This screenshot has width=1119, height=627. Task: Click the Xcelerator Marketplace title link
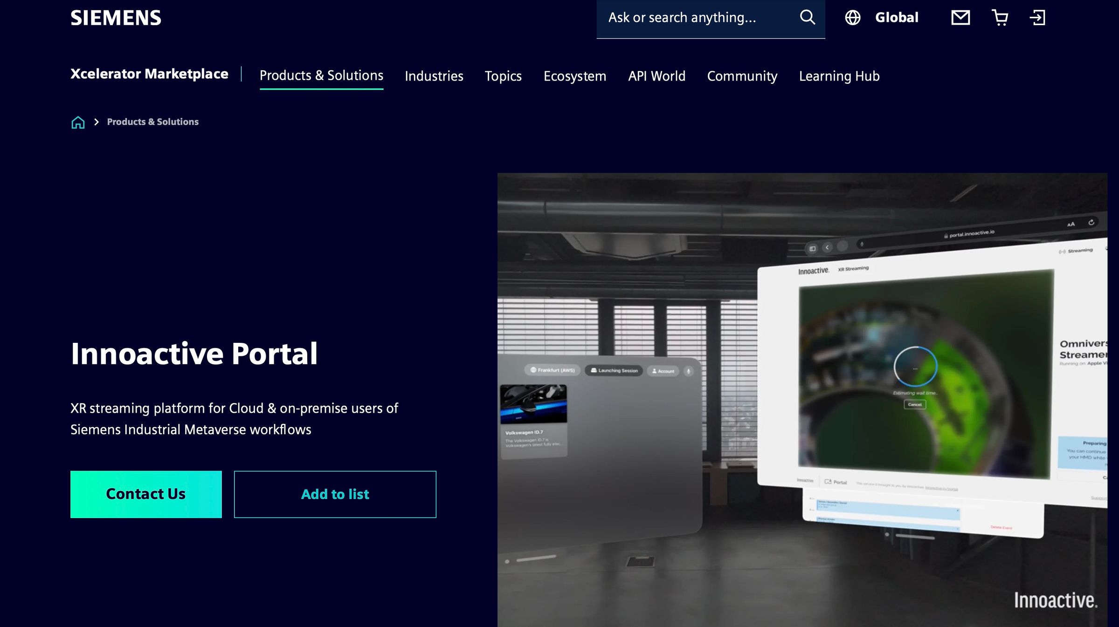coord(149,74)
